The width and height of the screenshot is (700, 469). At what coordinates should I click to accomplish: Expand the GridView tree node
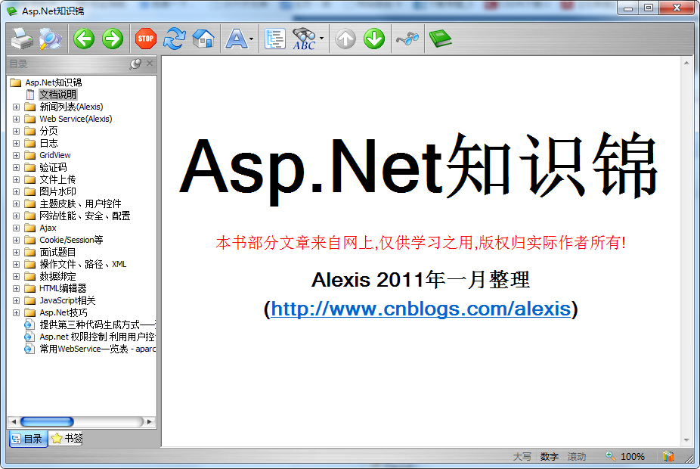[17, 154]
